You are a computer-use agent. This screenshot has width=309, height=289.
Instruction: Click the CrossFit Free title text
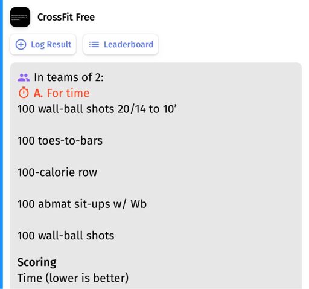(66, 17)
